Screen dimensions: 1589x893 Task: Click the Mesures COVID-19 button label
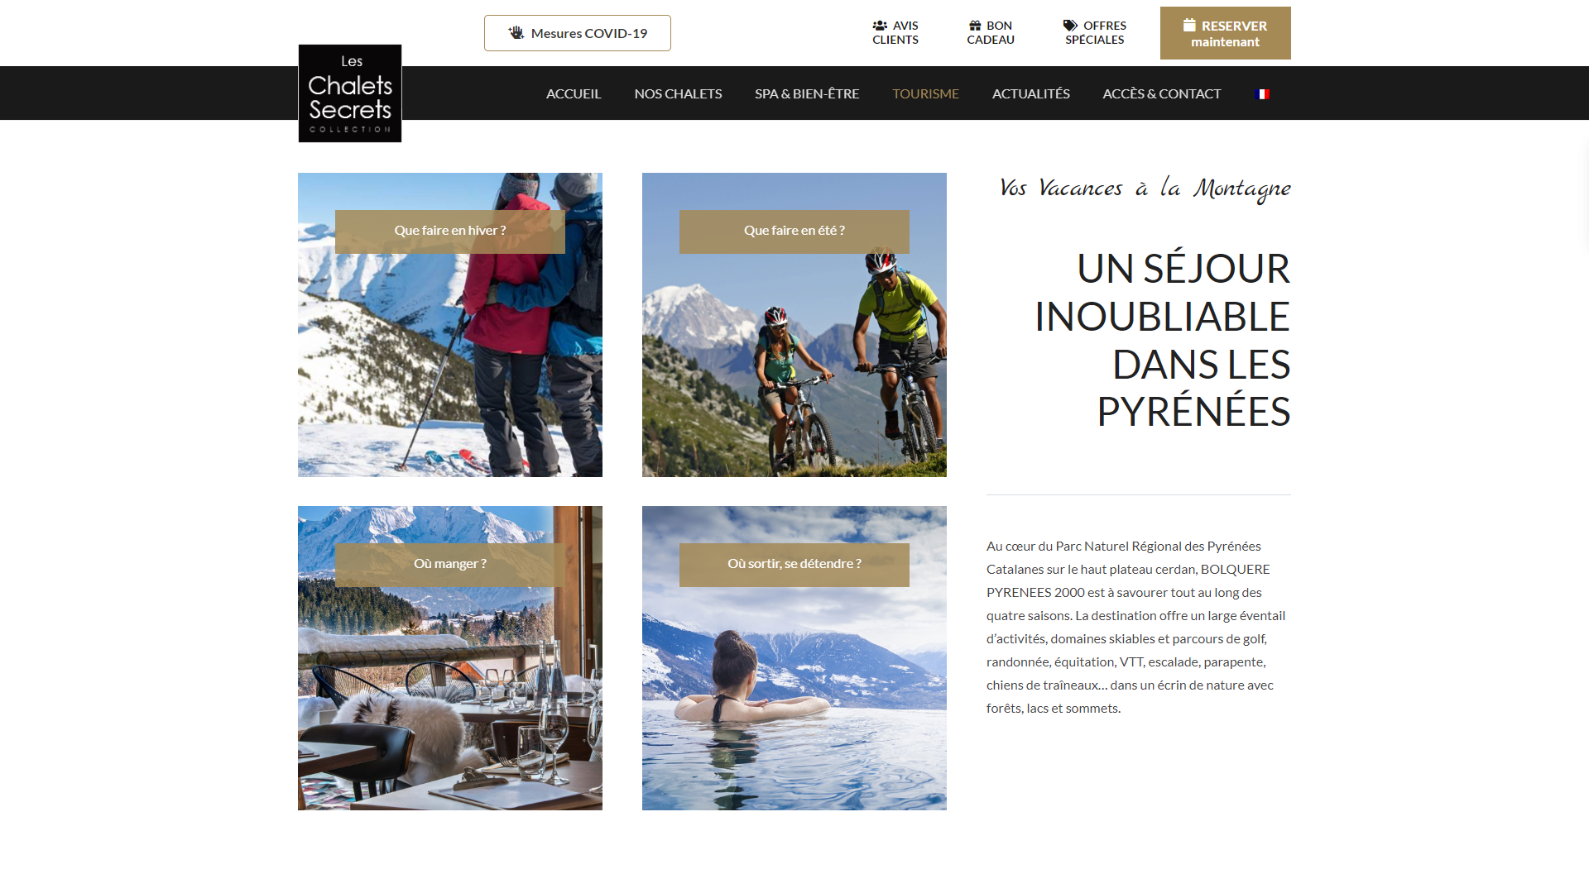[589, 33]
